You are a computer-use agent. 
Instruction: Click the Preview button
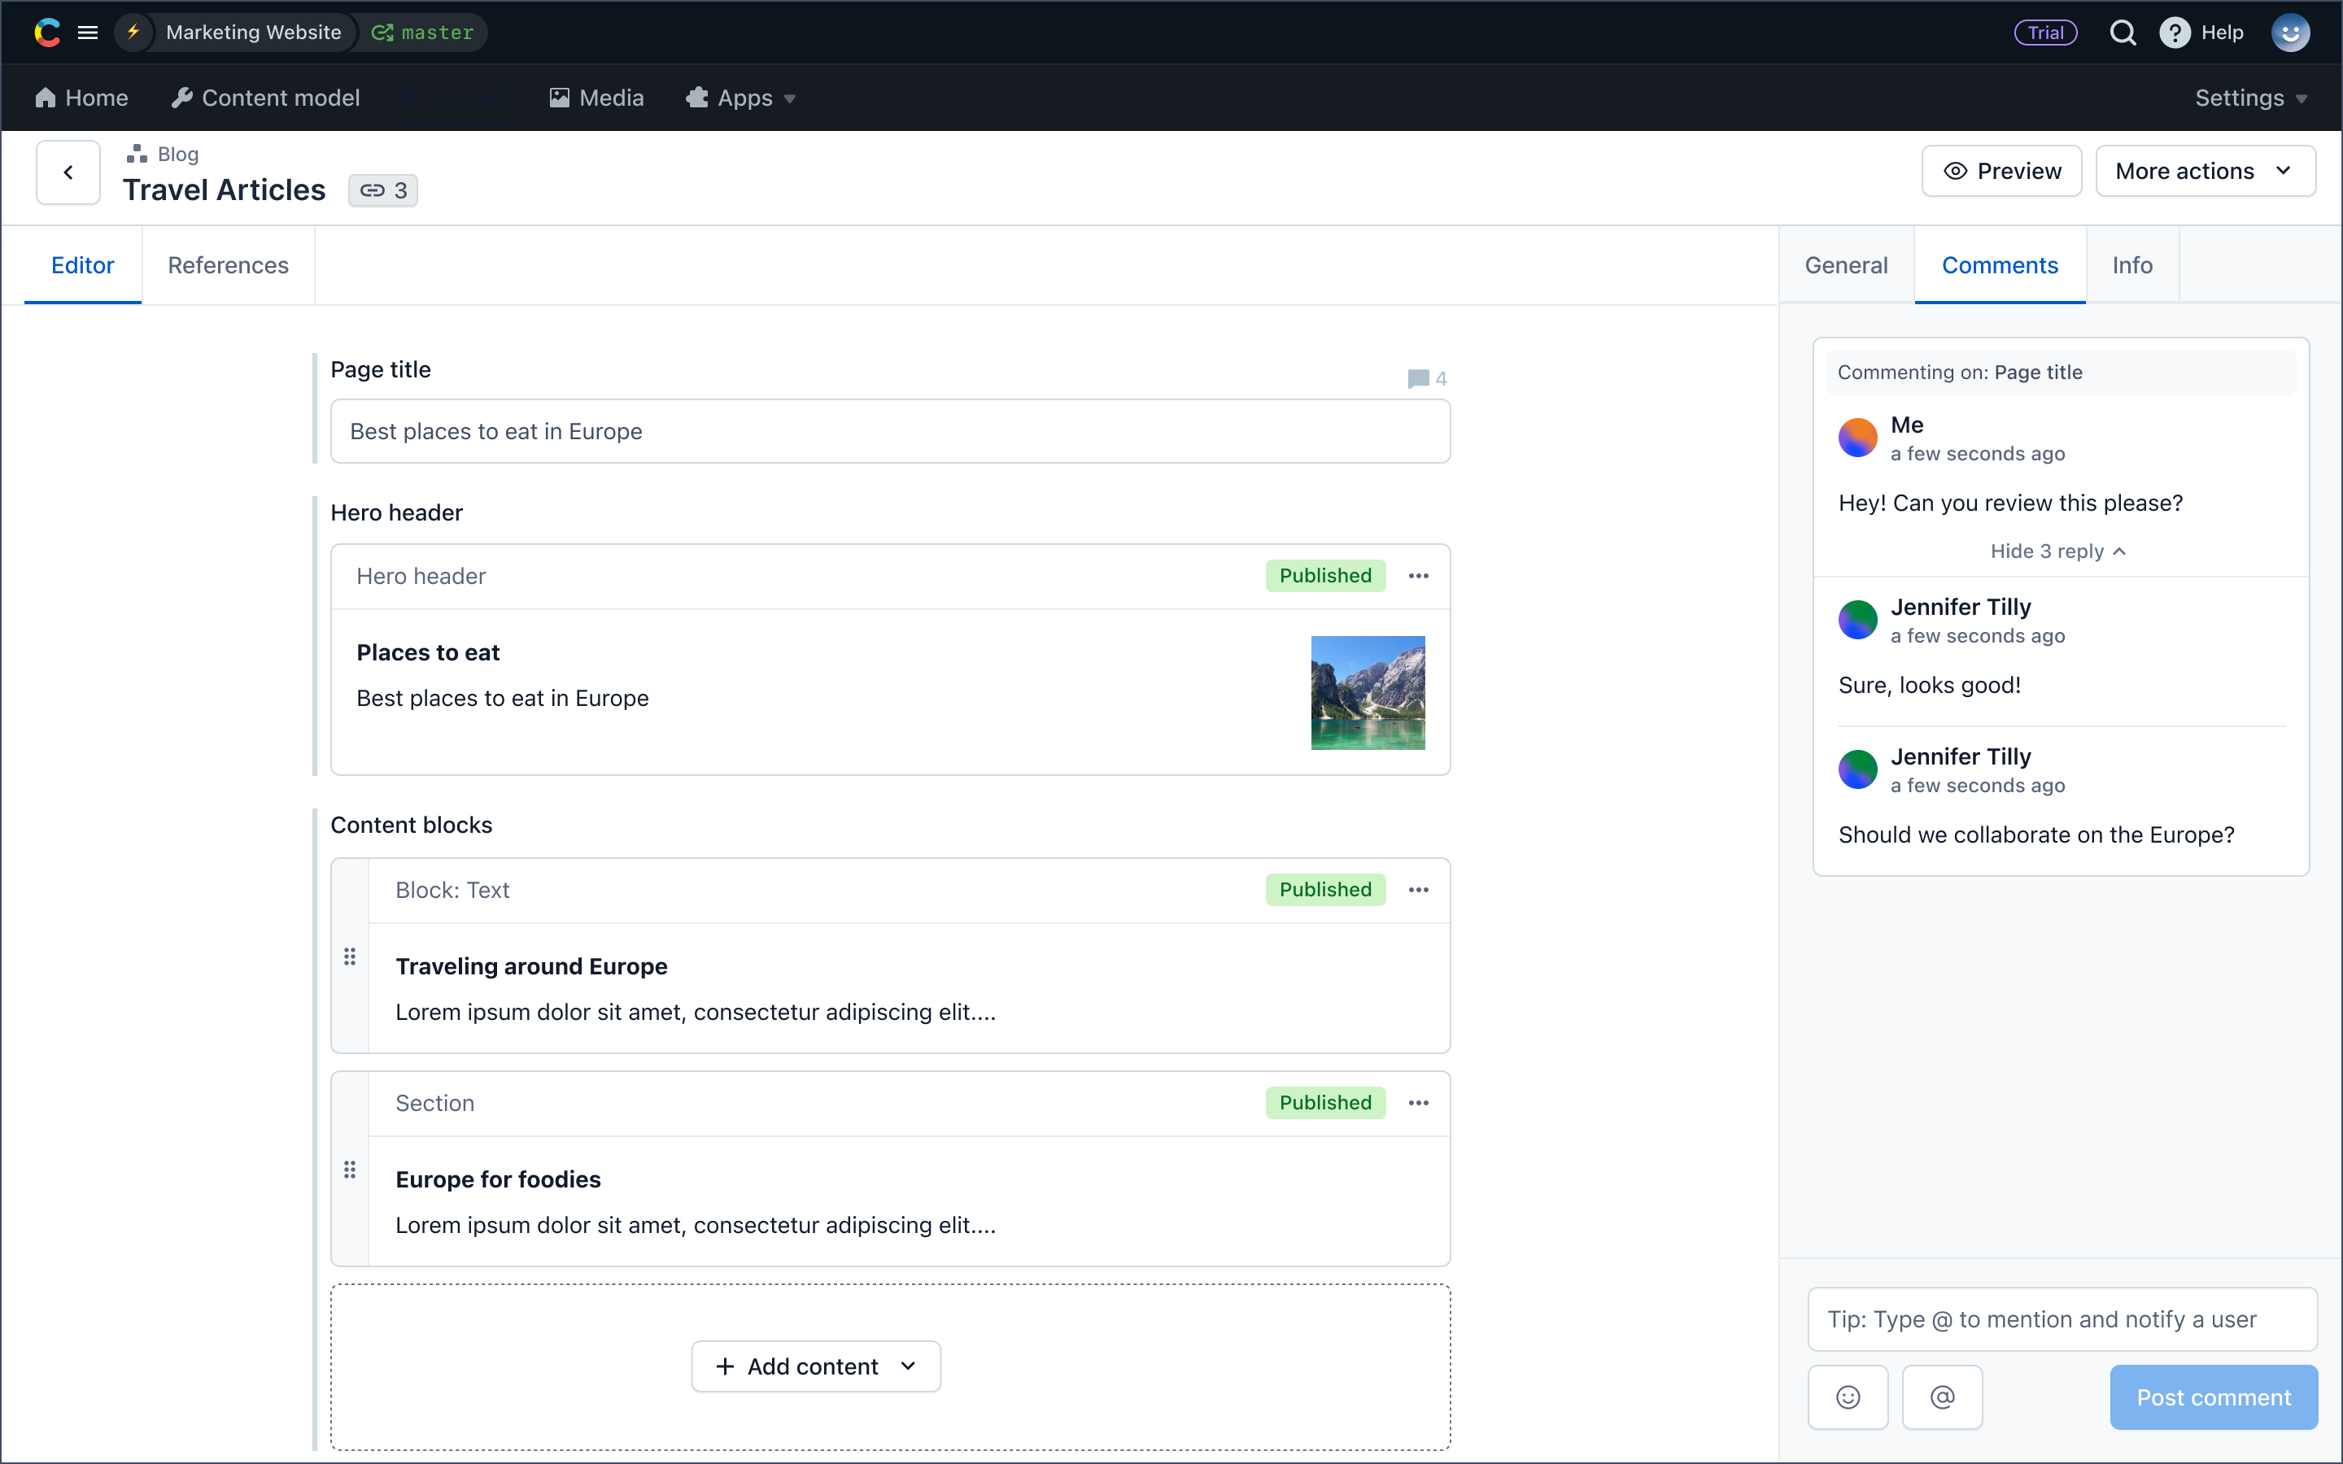[x=2001, y=172]
